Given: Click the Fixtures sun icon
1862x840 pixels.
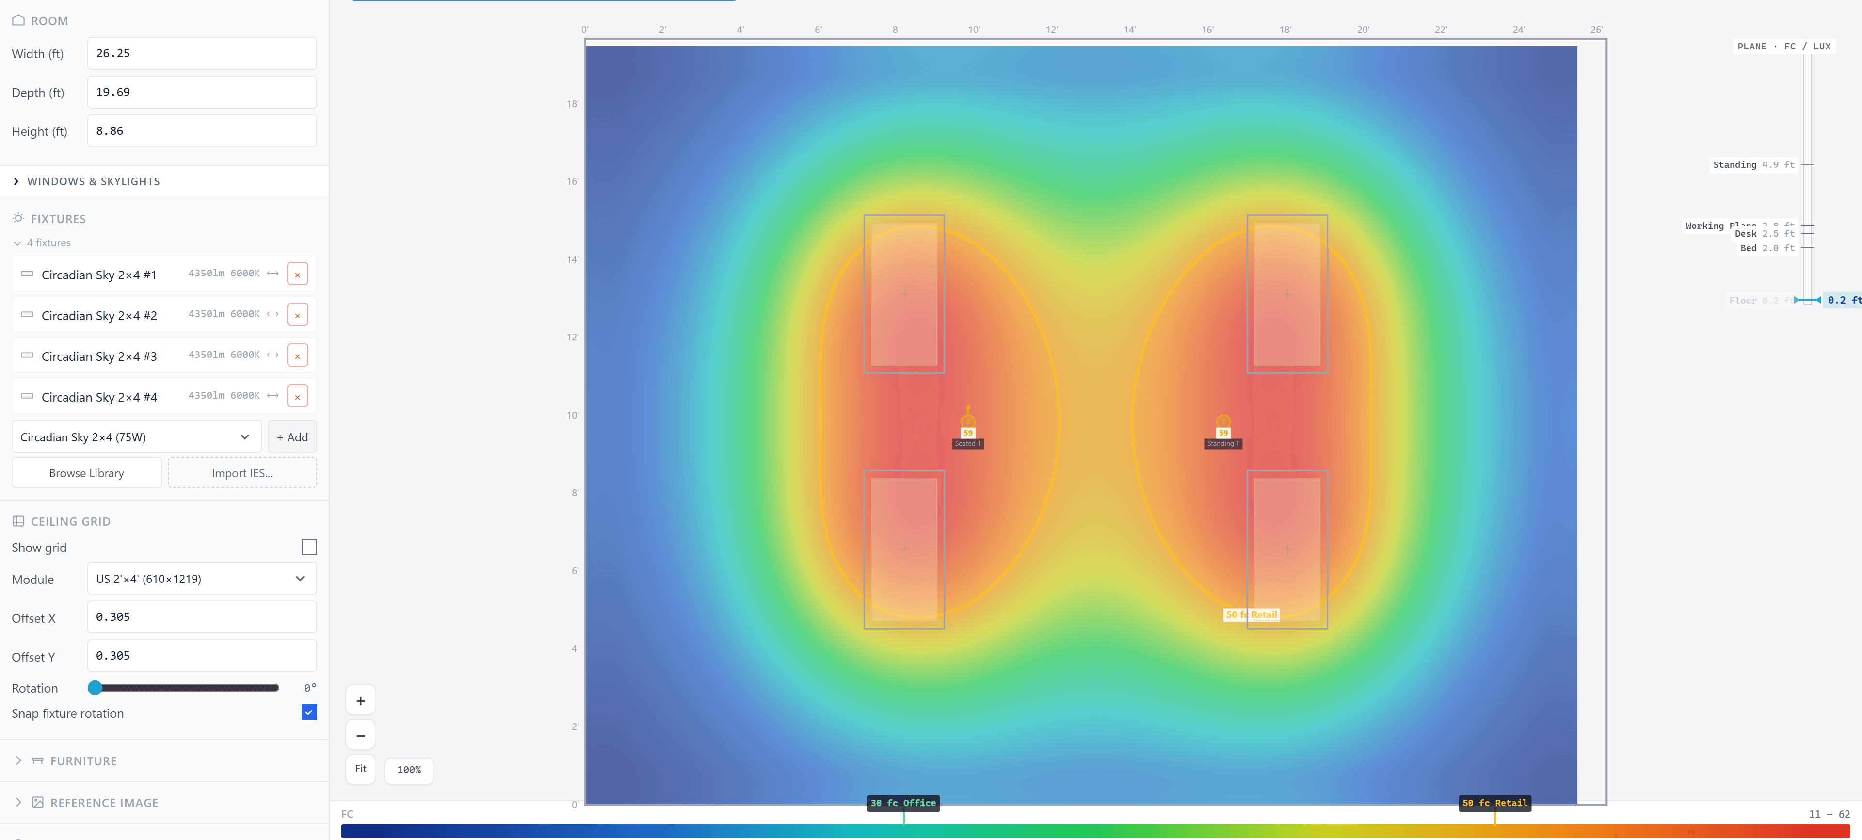Looking at the screenshot, I should click(x=19, y=218).
